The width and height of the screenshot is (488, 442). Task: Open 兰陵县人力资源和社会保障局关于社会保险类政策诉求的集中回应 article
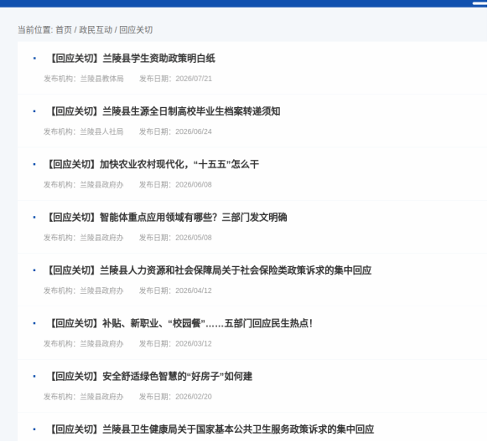pyautogui.click(x=209, y=270)
